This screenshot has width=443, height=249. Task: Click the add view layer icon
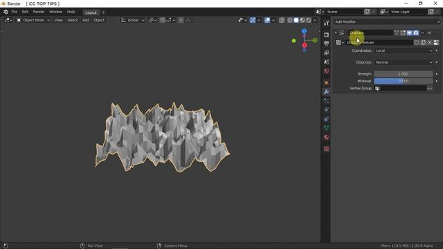click(431, 12)
